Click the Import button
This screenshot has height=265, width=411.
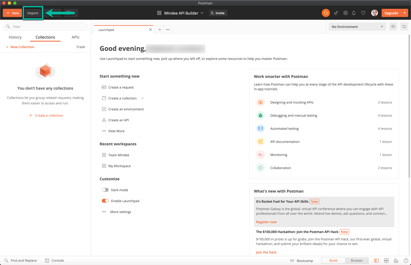tap(33, 13)
